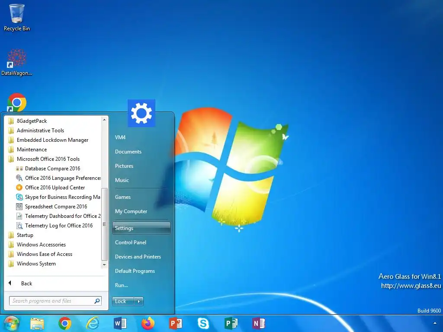The image size is (443, 332).
Task: Click the Office 2016 Upload Center icon
Action: (19, 188)
